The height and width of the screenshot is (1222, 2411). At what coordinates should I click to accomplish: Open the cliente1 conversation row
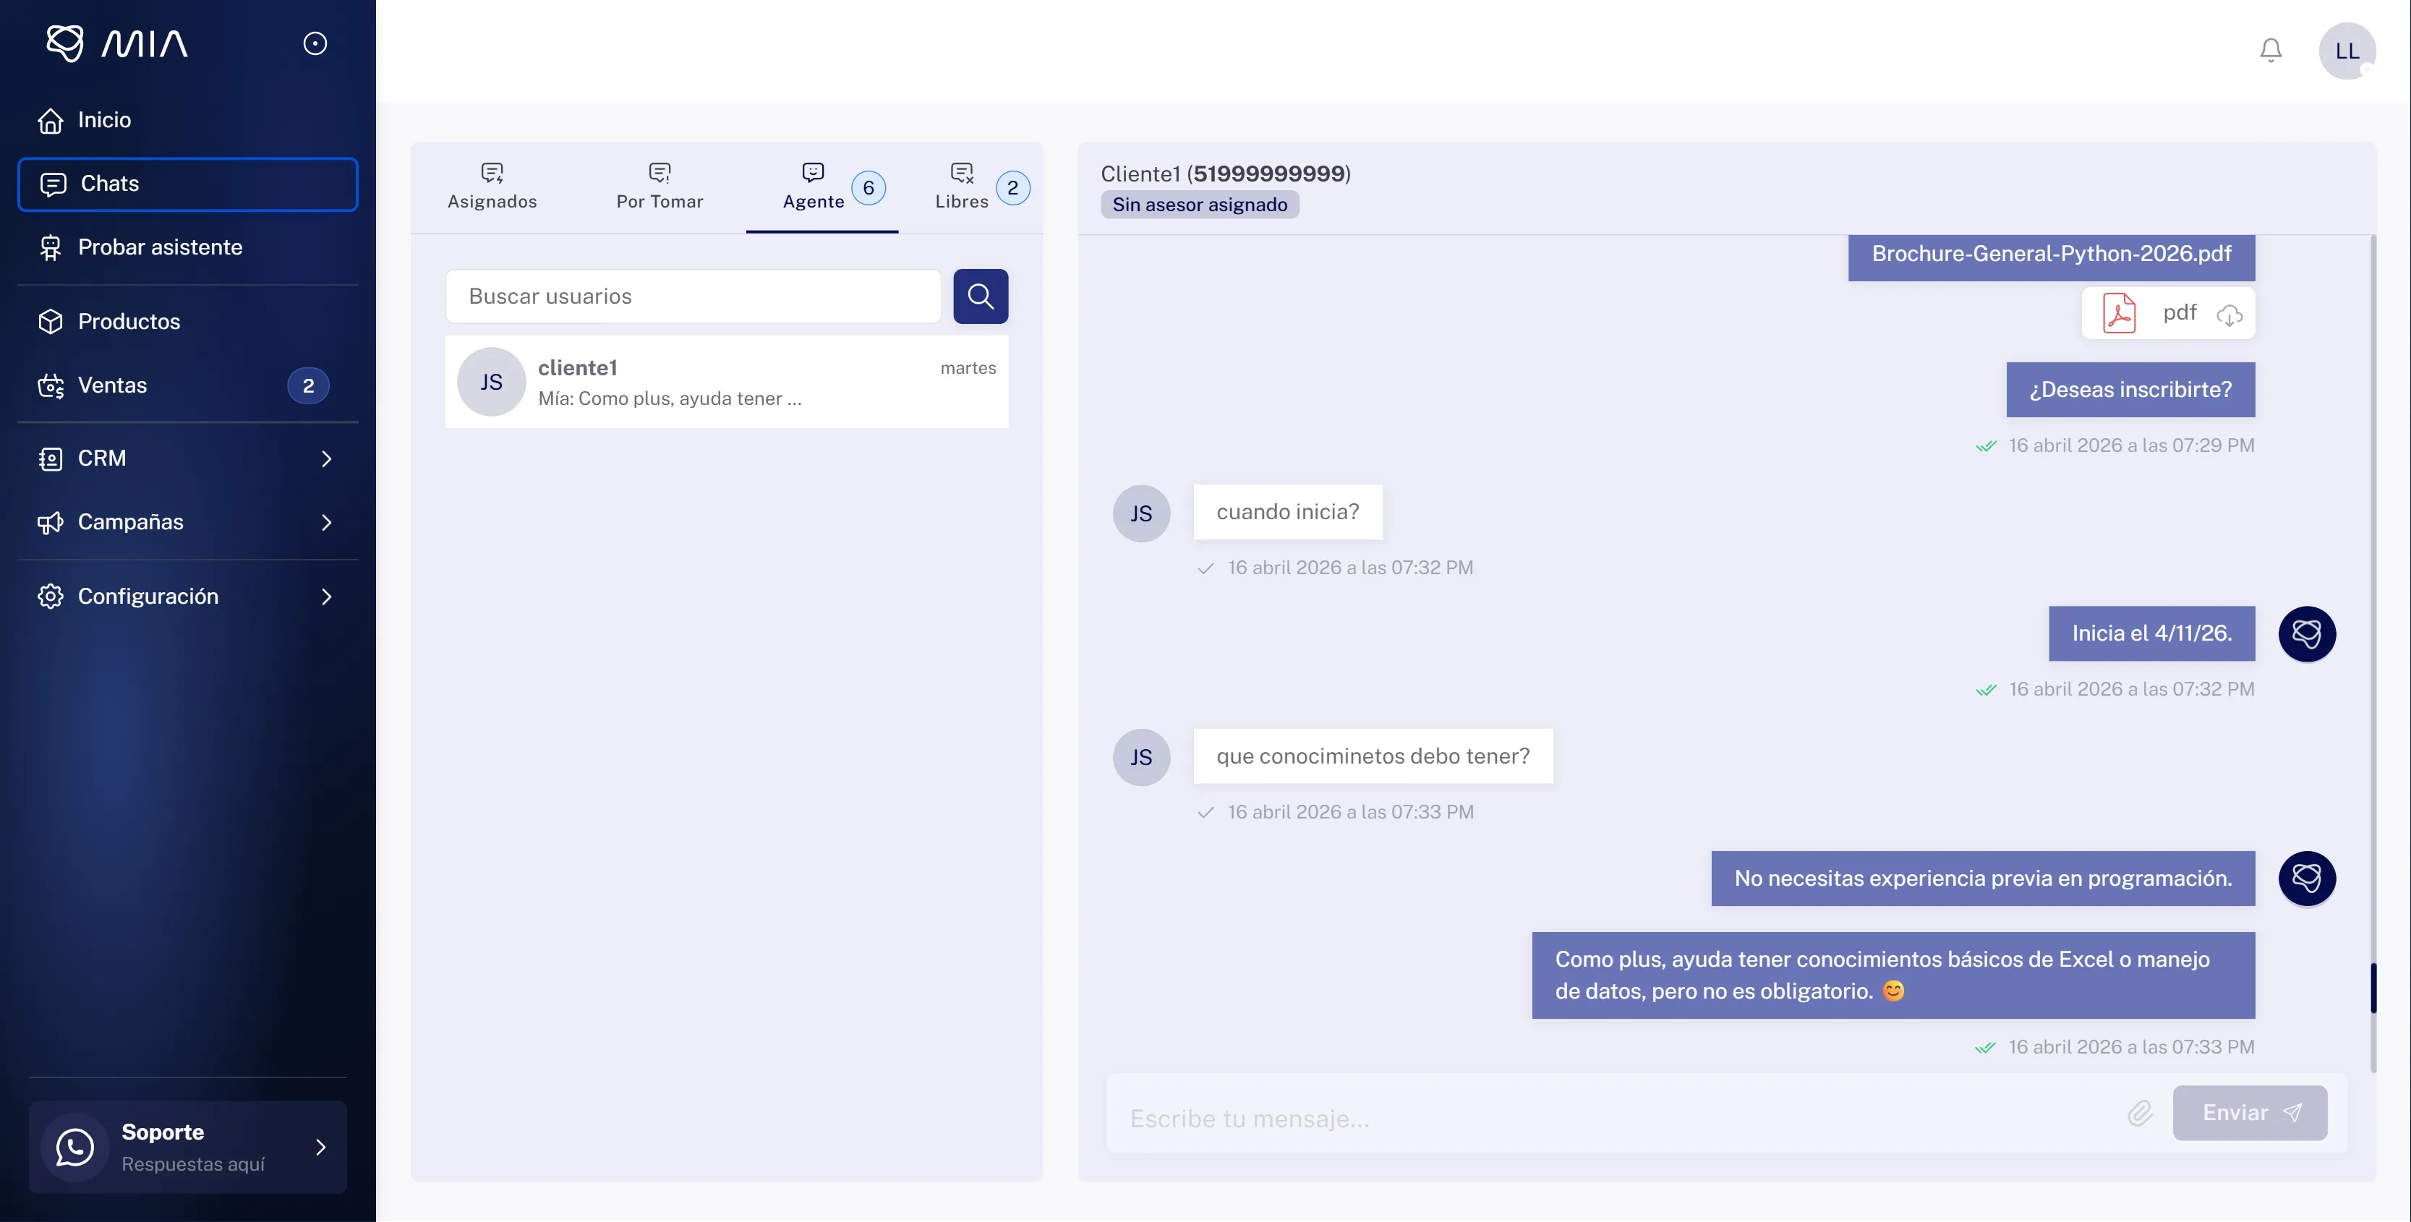pyautogui.click(x=727, y=382)
